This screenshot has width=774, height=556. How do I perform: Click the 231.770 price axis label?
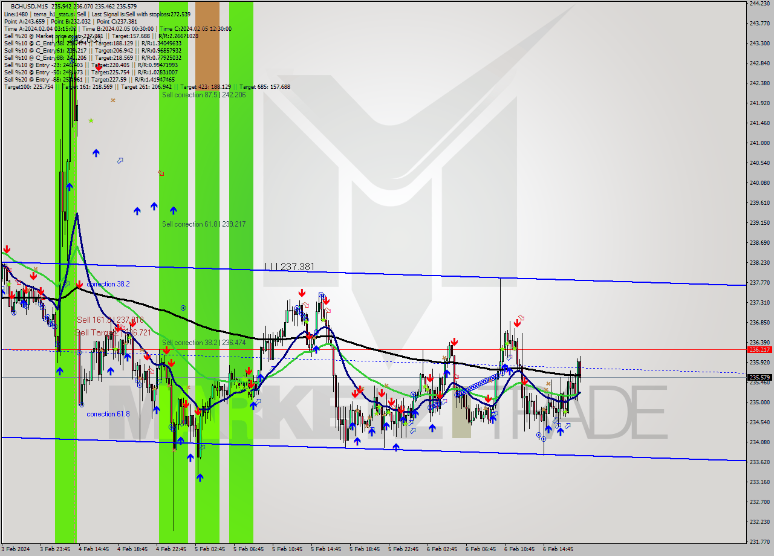coord(759,541)
